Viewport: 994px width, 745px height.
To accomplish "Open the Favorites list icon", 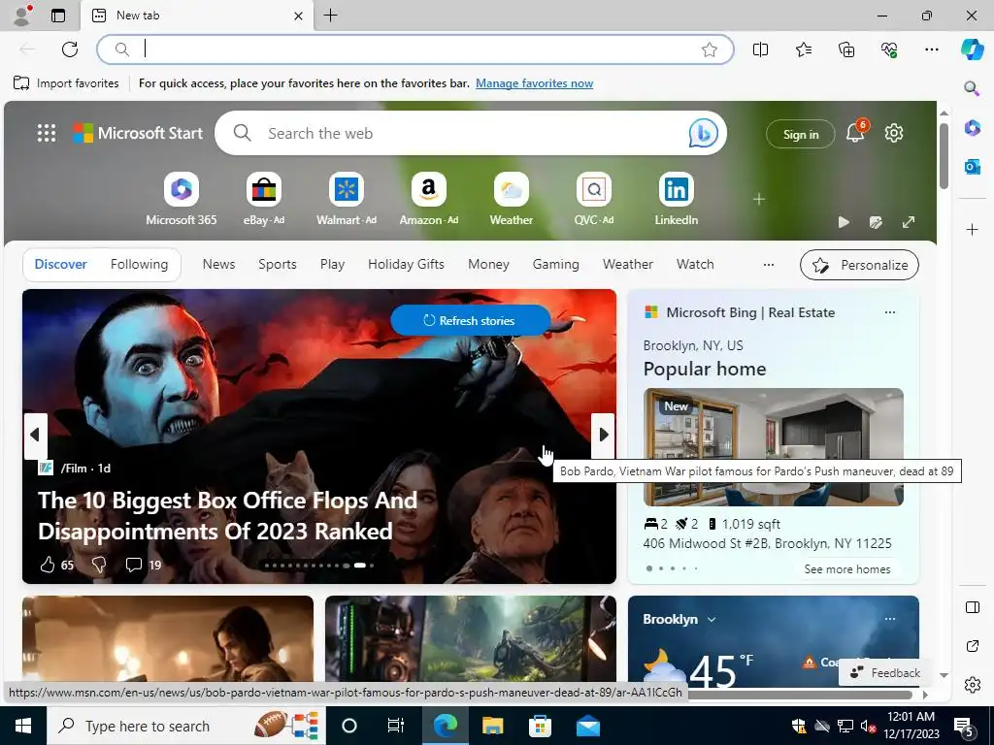I will (803, 49).
